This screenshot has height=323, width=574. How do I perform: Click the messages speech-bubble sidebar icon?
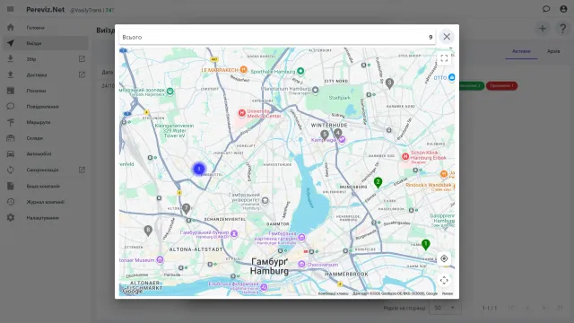pos(11,106)
